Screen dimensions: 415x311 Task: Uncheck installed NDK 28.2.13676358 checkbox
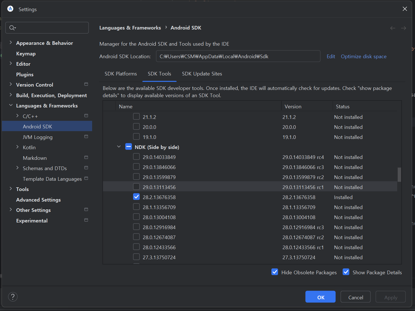pyautogui.click(x=136, y=197)
